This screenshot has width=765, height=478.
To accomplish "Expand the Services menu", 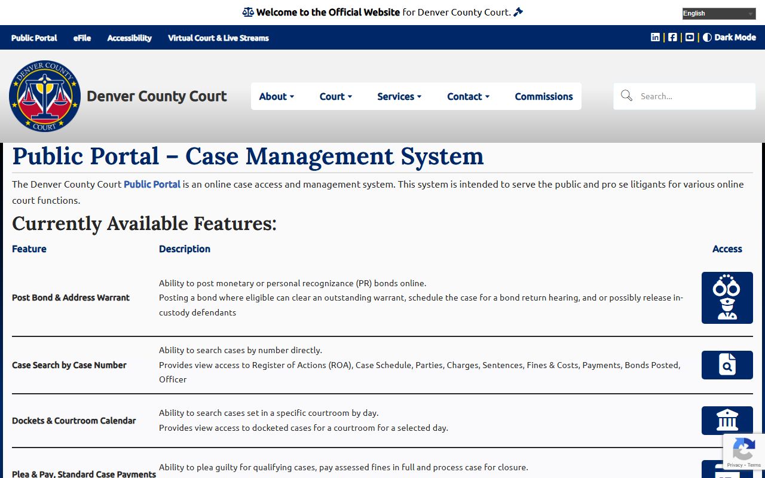I will point(399,96).
